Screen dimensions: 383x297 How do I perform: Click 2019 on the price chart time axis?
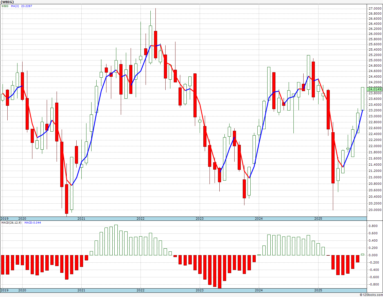[5, 219]
